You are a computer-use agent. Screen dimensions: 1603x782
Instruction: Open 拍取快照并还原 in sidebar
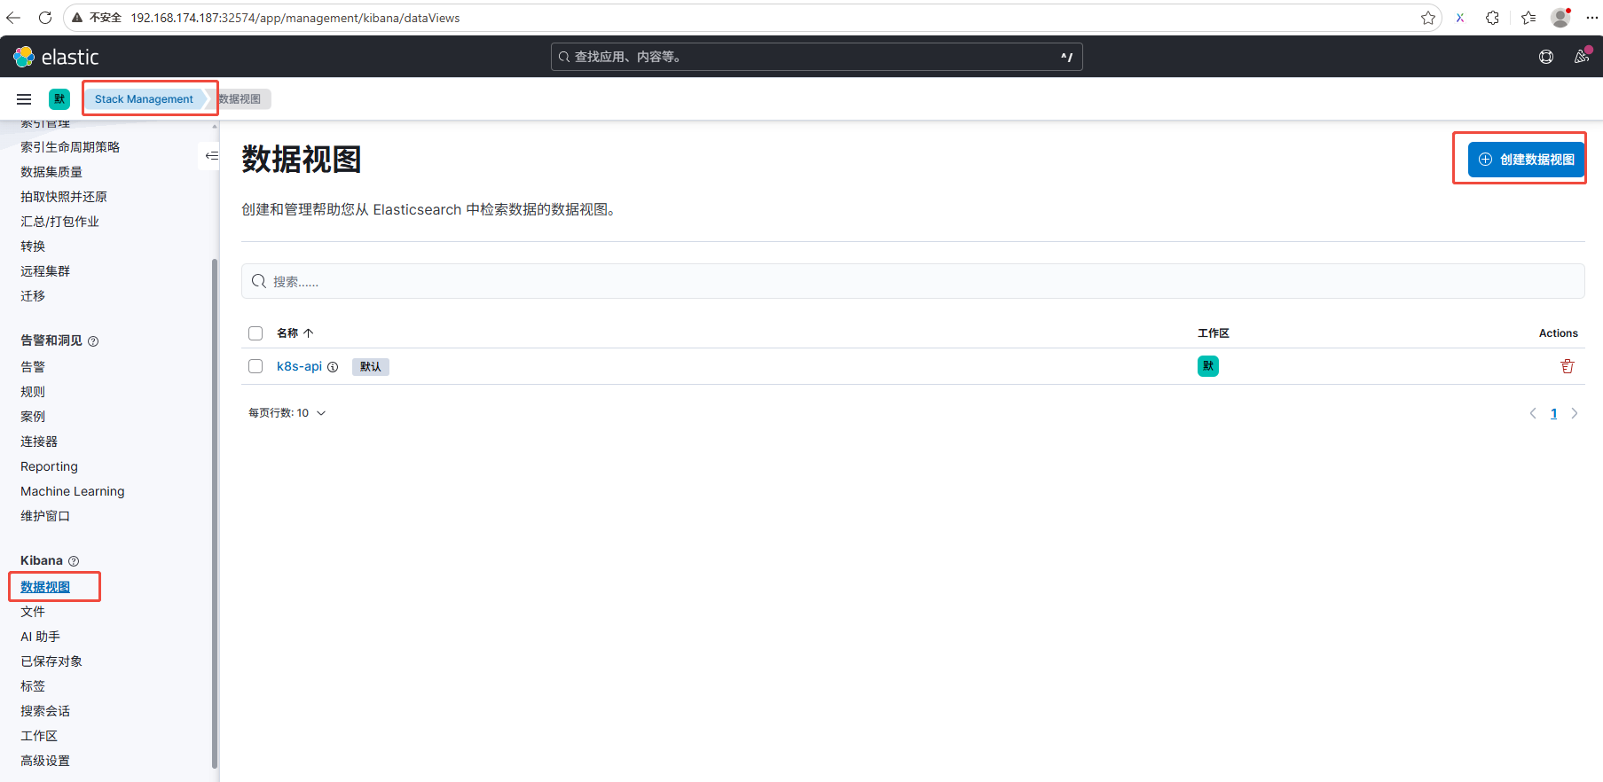pyautogui.click(x=64, y=197)
